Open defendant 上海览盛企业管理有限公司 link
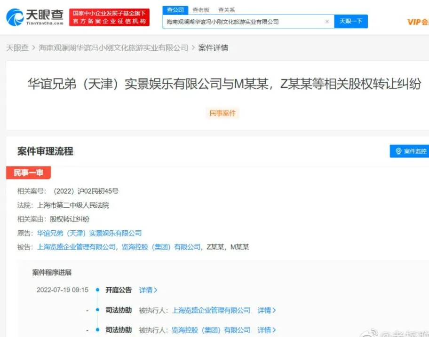 click(x=76, y=247)
